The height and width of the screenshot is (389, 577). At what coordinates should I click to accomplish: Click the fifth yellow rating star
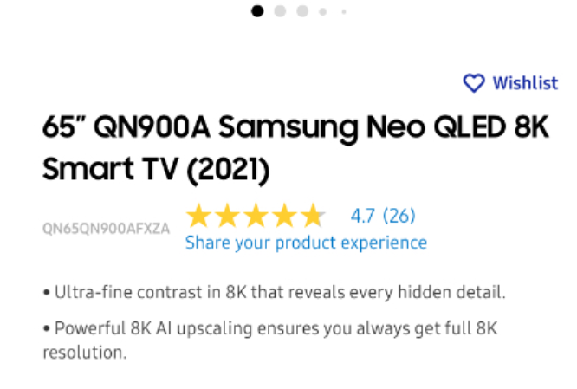[x=312, y=215]
